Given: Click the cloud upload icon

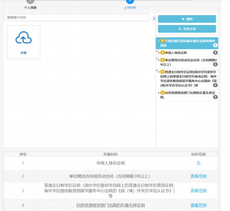Looking at the screenshot, I should [x=23, y=38].
